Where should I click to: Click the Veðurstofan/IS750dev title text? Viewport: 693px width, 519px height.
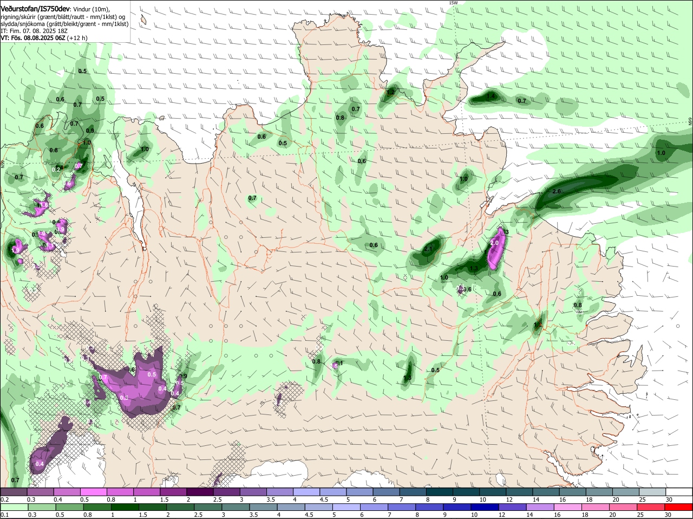click(x=35, y=9)
